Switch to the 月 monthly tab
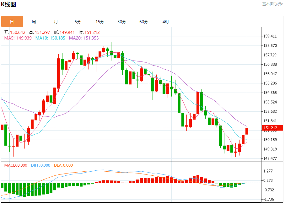This screenshot has width=285, height=203. pos(56,22)
